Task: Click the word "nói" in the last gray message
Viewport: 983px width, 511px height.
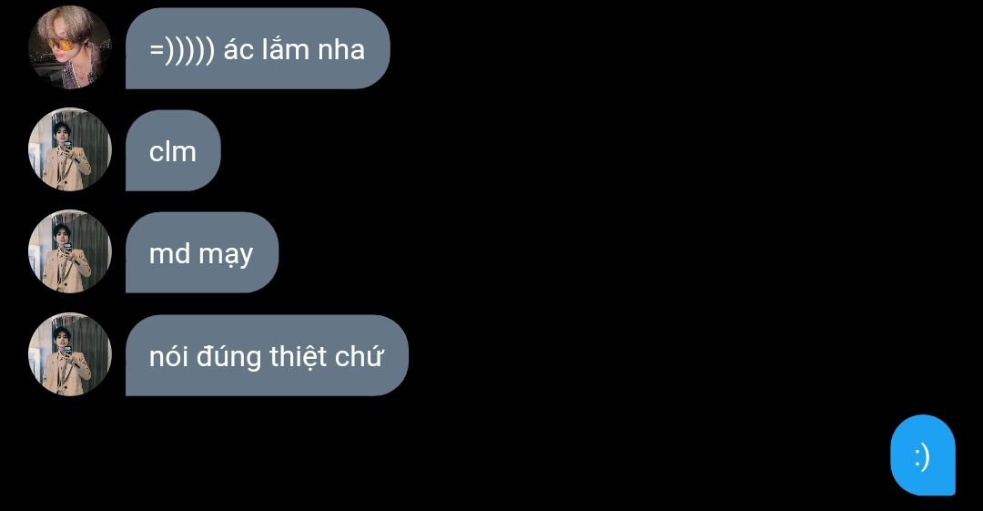Action: [x=168, y=356]
